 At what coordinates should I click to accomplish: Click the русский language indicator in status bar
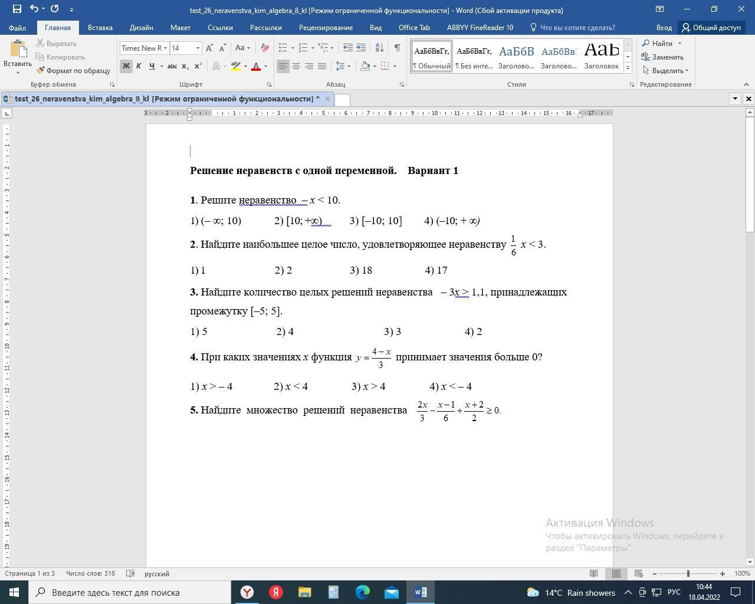[x=157, y=573]
